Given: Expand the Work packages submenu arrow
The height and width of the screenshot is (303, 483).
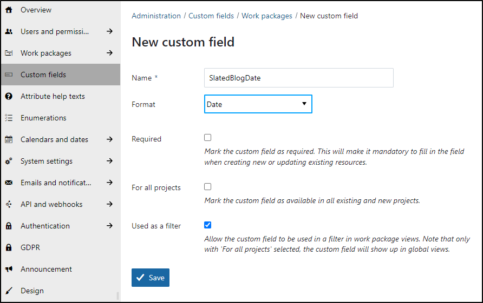Looking at the screenshot, I should [110, 53].
